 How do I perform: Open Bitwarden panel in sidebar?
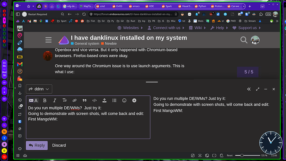(x=20, y=122)
